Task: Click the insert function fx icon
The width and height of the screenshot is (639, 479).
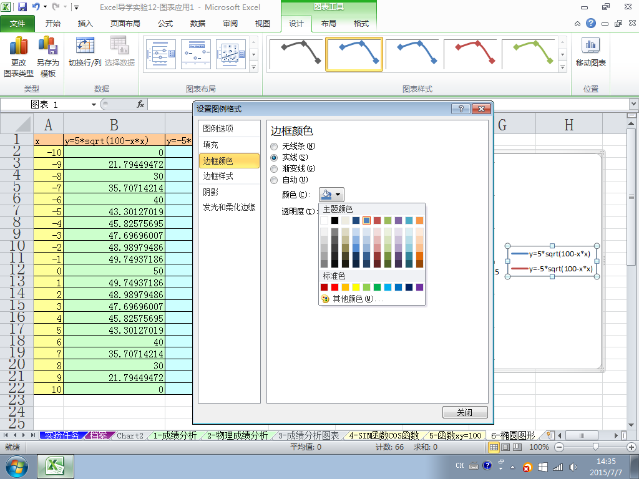Action: (140, 104)
